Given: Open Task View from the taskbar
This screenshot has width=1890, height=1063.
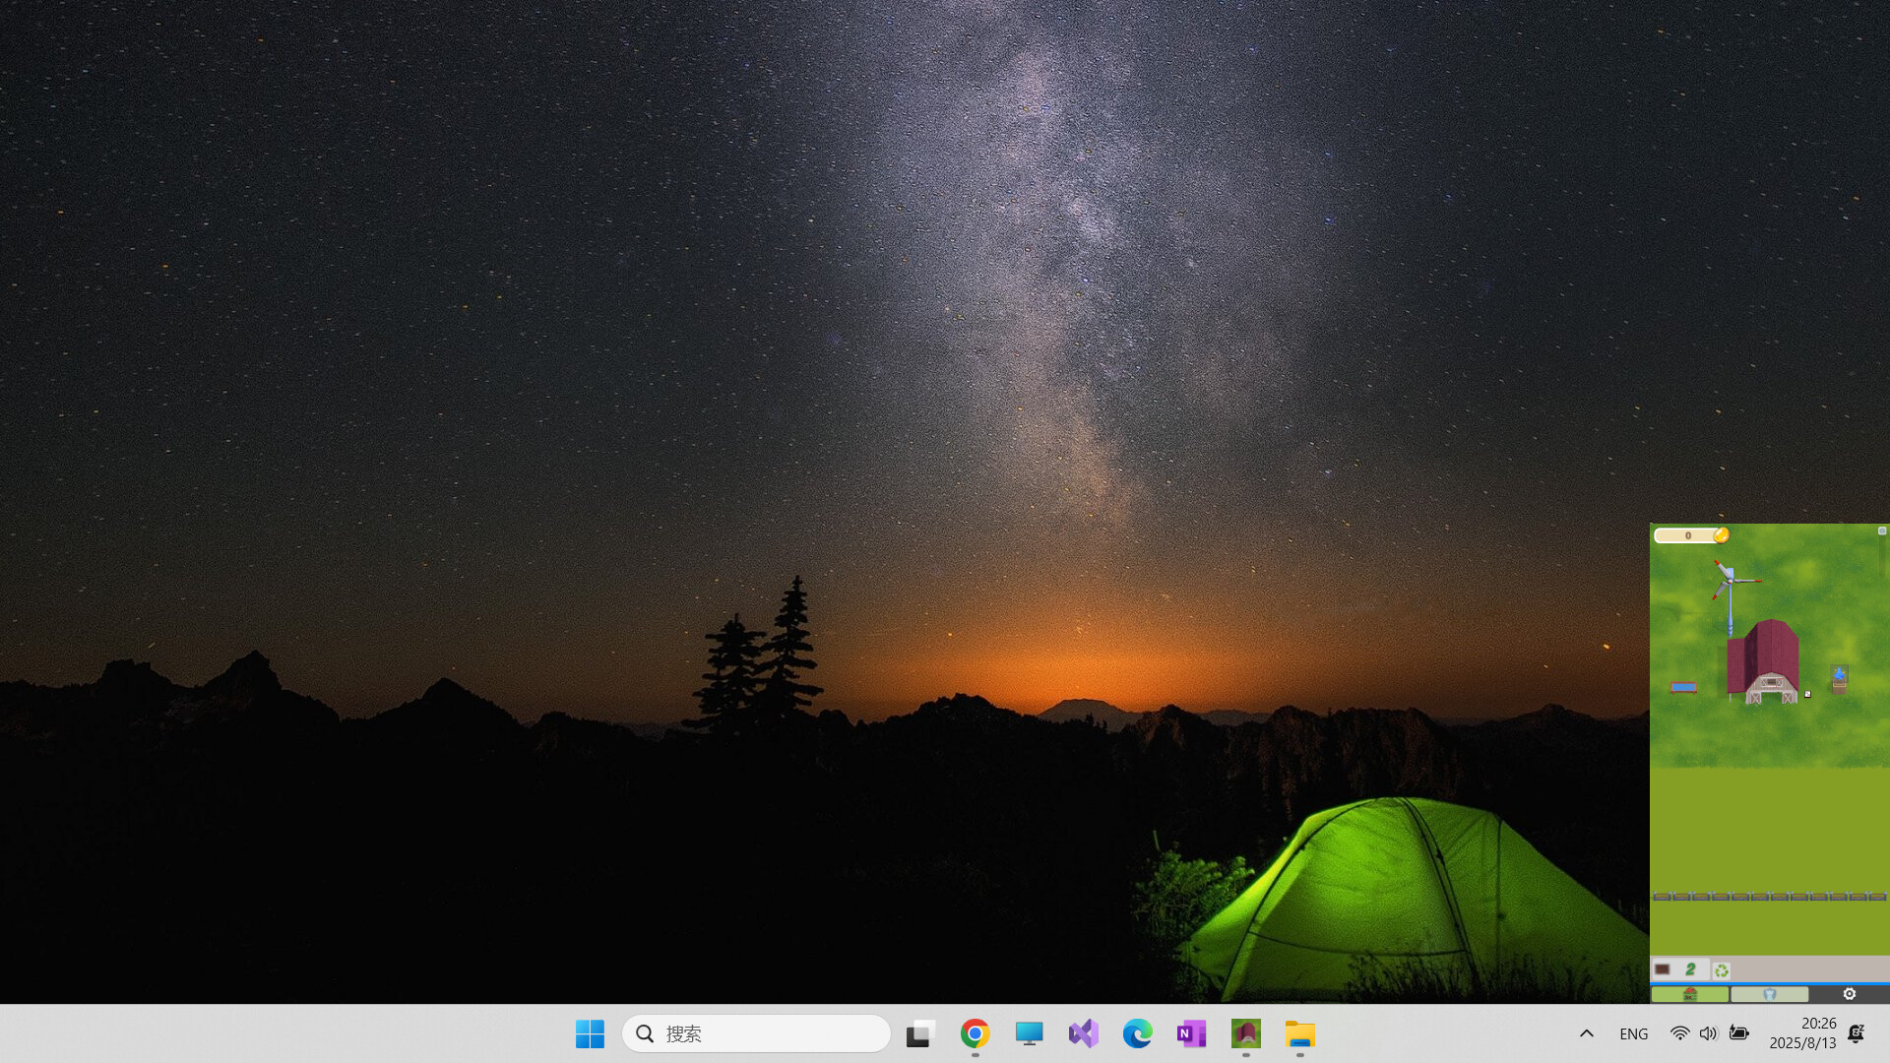Looking at the screenshot, I should point(919,1033).
